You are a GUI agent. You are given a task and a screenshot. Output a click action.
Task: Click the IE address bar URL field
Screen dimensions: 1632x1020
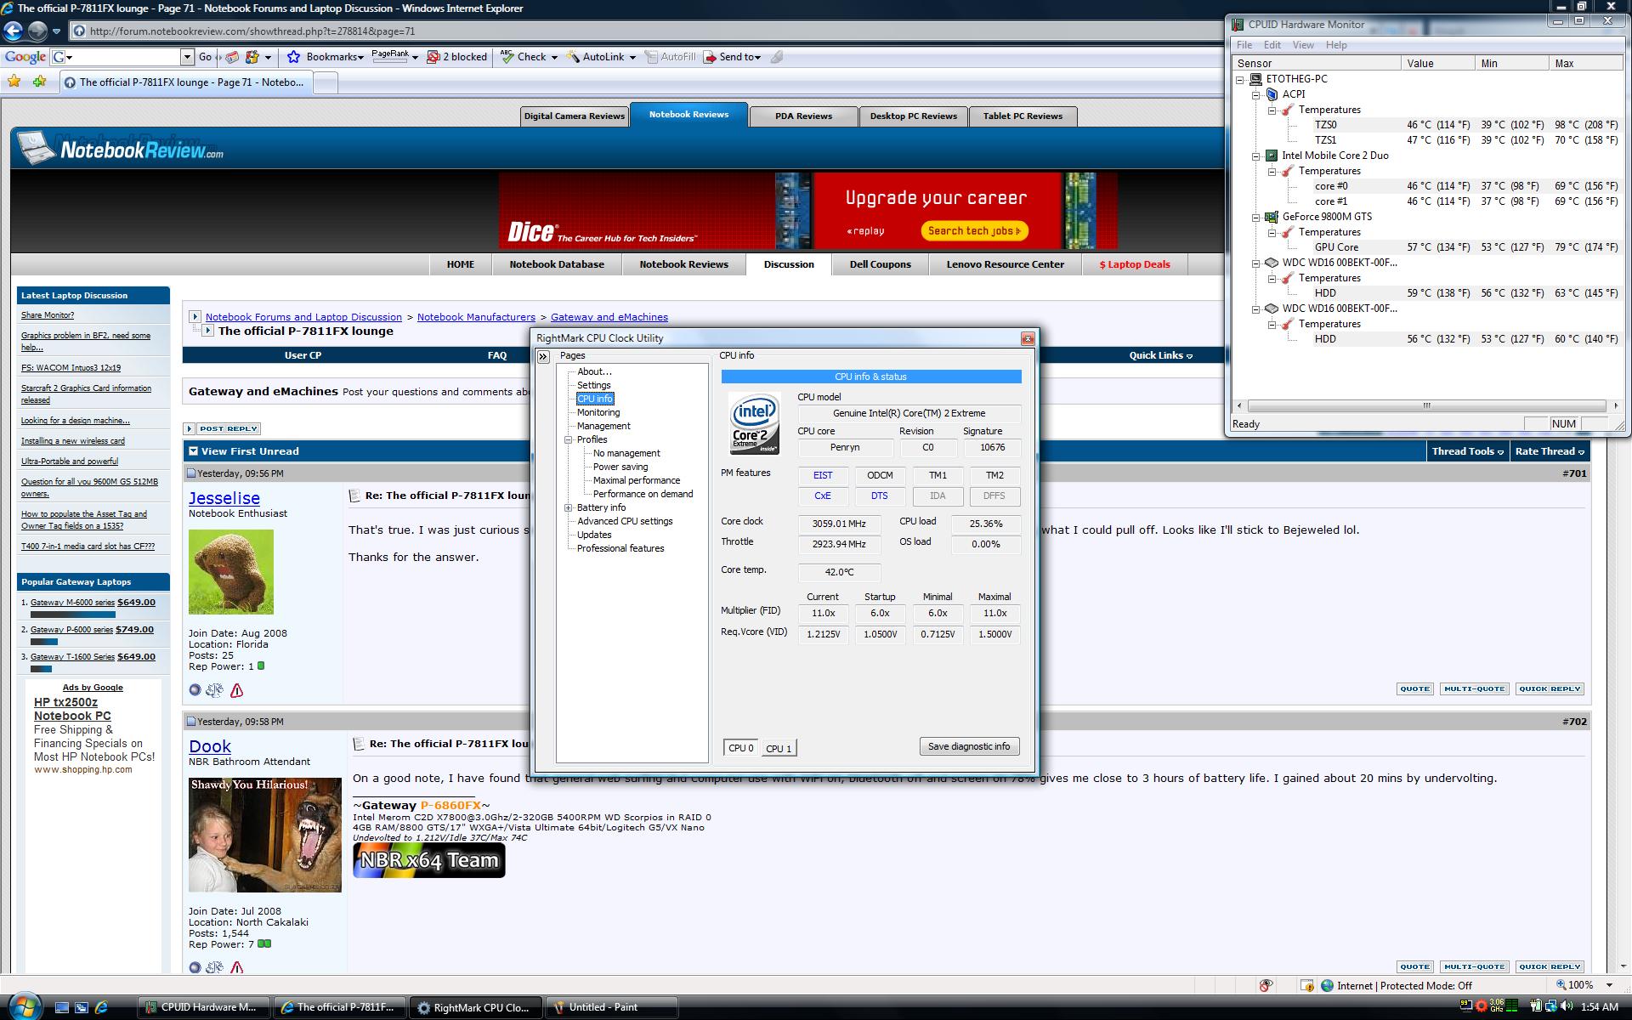pyautogui.click(x=646, y=31)
